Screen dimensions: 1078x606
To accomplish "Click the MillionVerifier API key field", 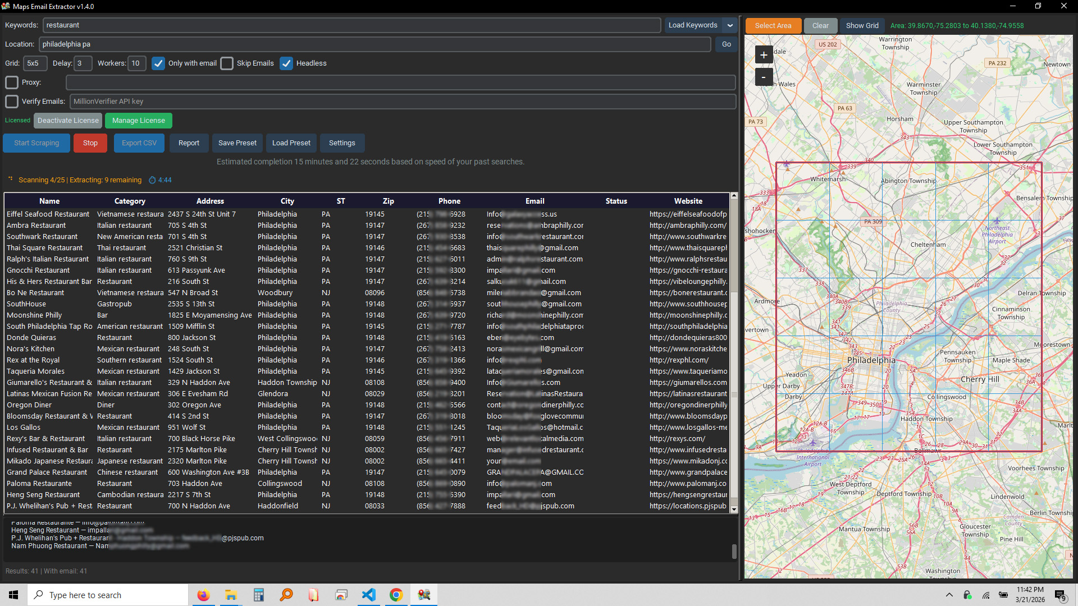I will tap(403, 102).
